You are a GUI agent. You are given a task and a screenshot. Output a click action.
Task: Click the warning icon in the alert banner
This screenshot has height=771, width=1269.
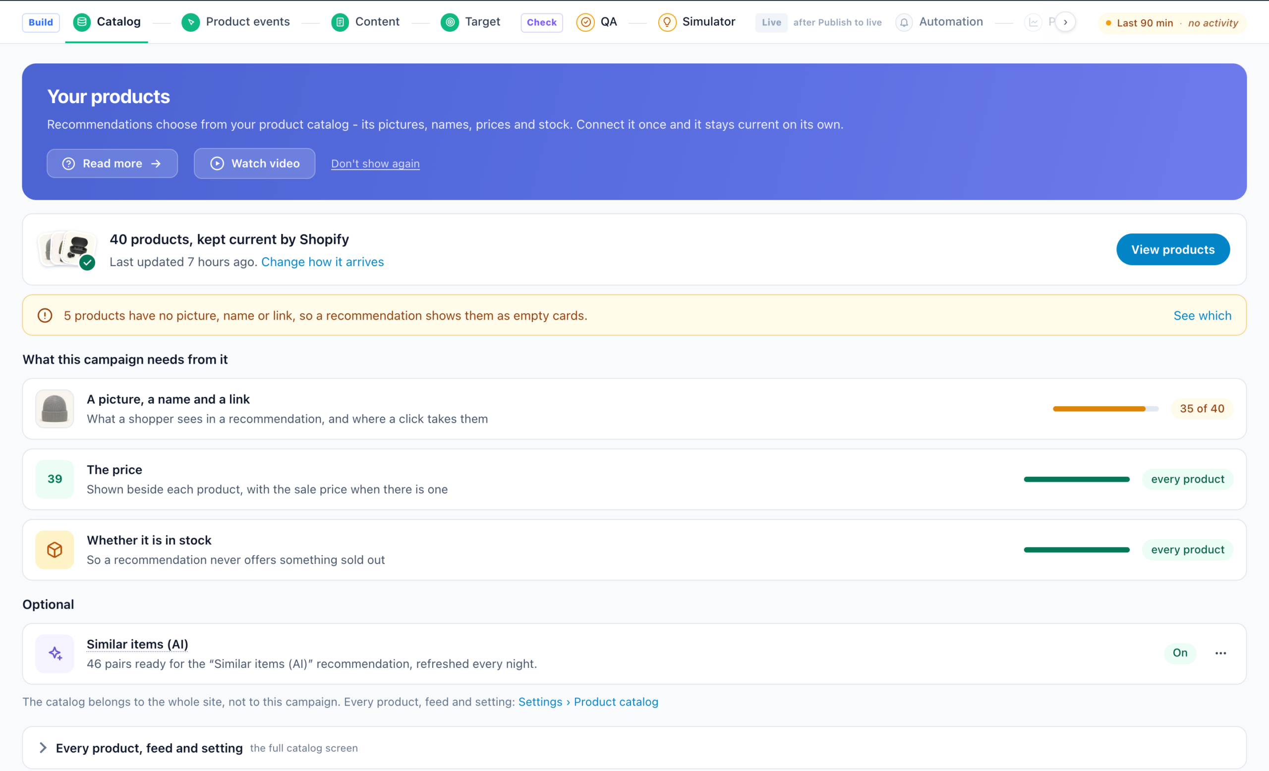tap(45, 316)
